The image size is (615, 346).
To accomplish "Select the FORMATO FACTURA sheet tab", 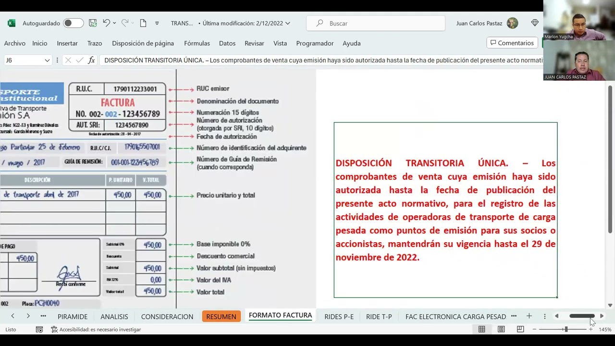I will pyautogui.click(x=281, y=316).
